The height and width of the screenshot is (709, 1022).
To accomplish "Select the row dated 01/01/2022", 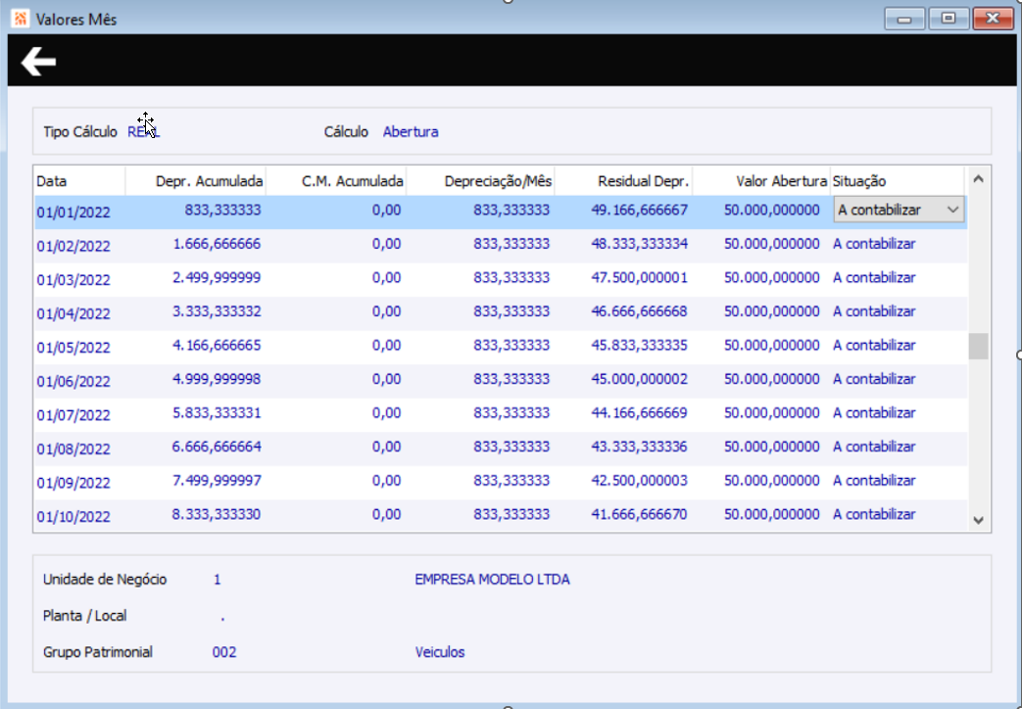I will 501,212.
